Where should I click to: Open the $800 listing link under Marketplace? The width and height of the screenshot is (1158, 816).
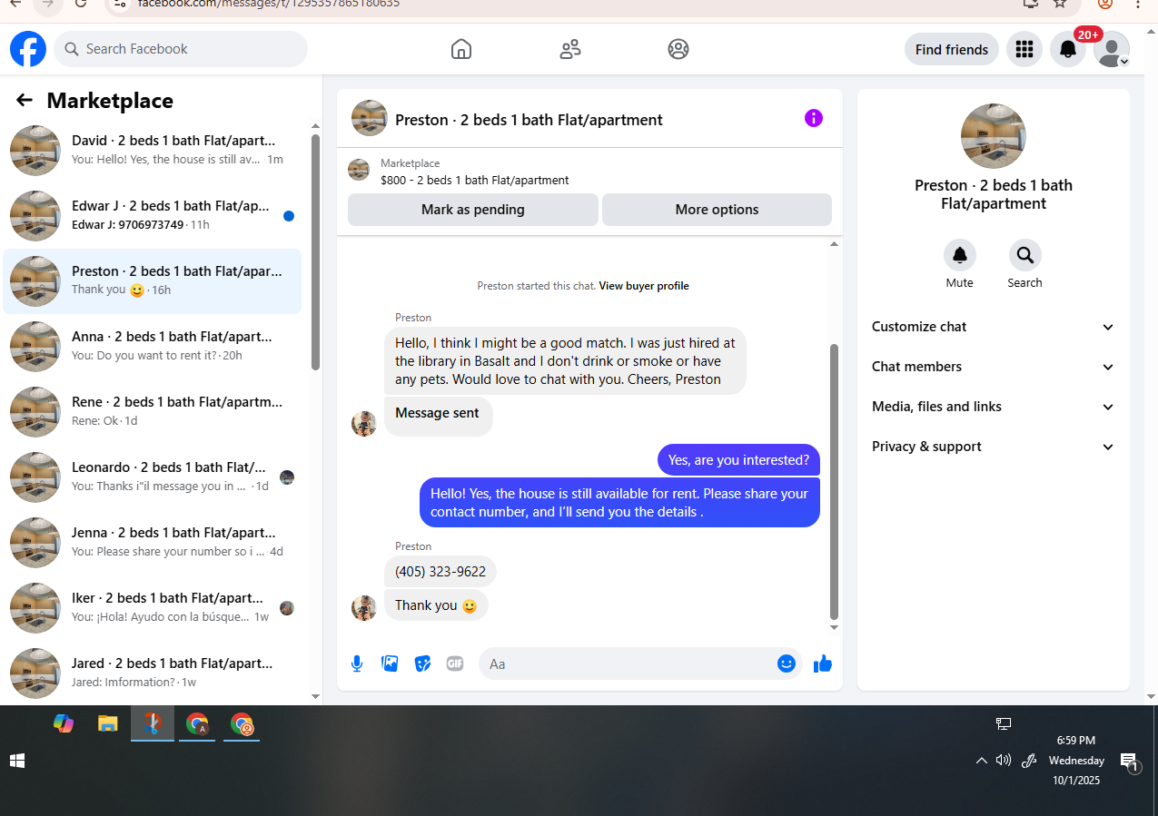click(475, 180)
